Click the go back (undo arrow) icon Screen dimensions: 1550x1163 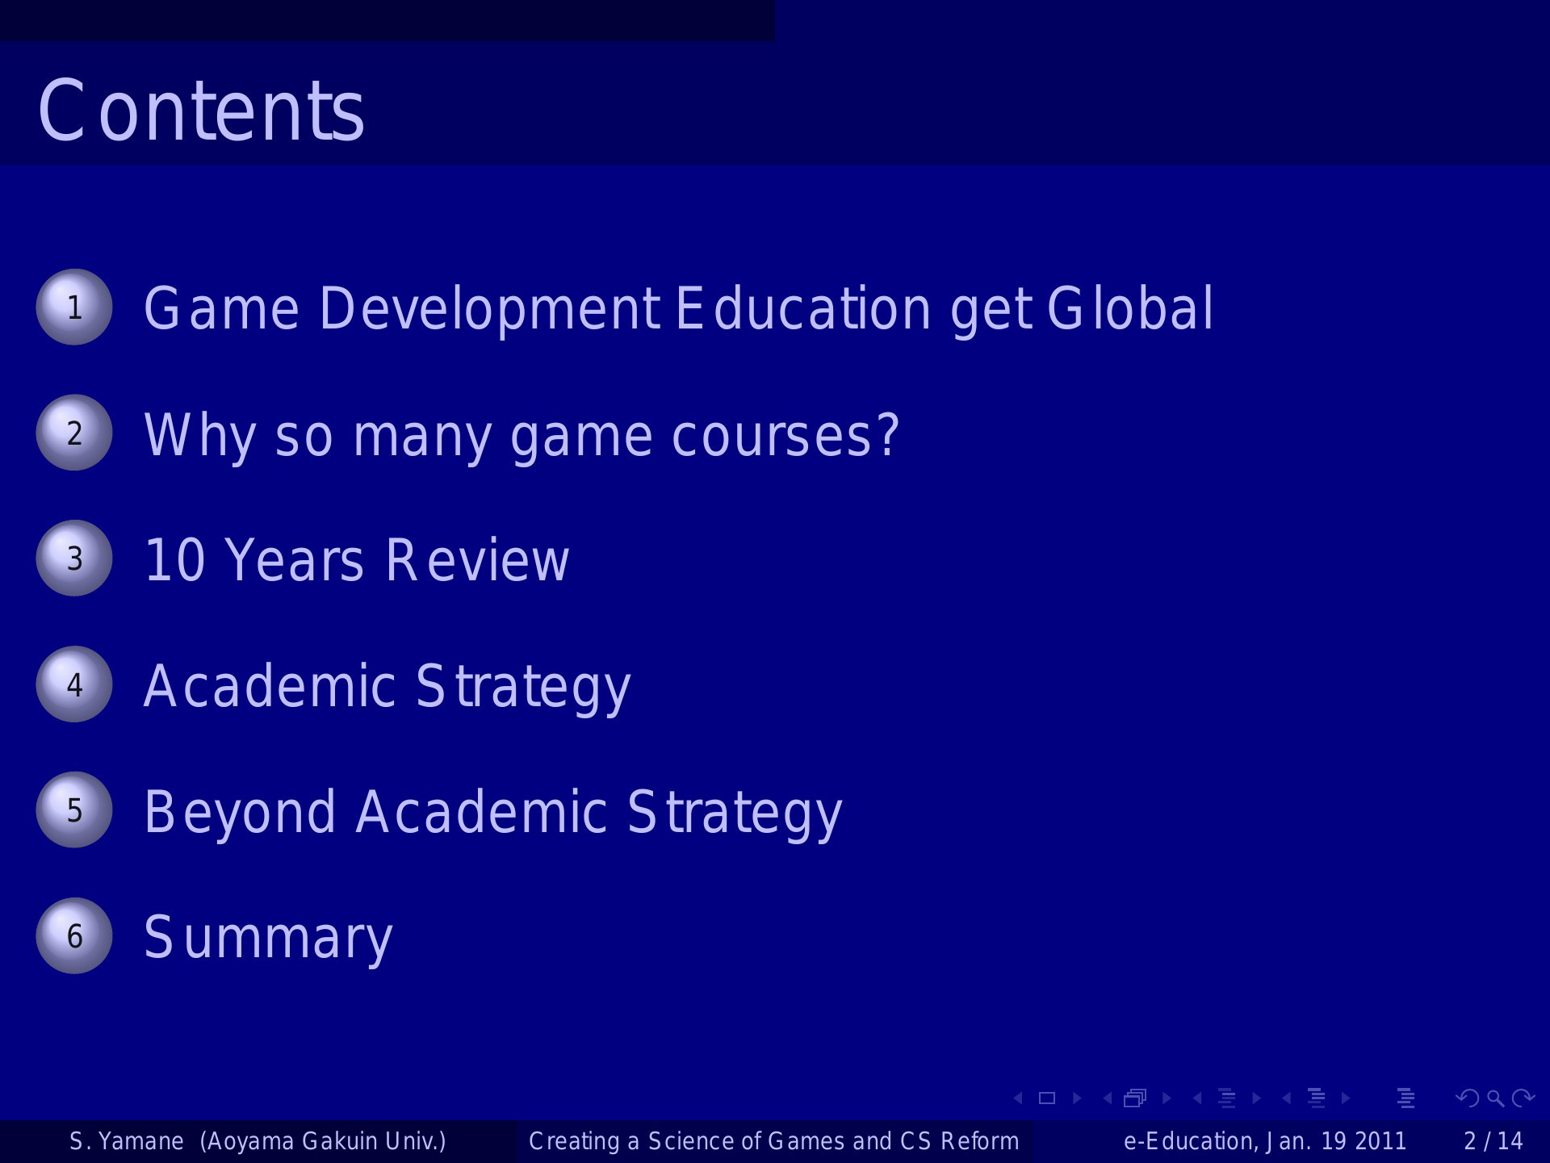click(1467, 1098)
